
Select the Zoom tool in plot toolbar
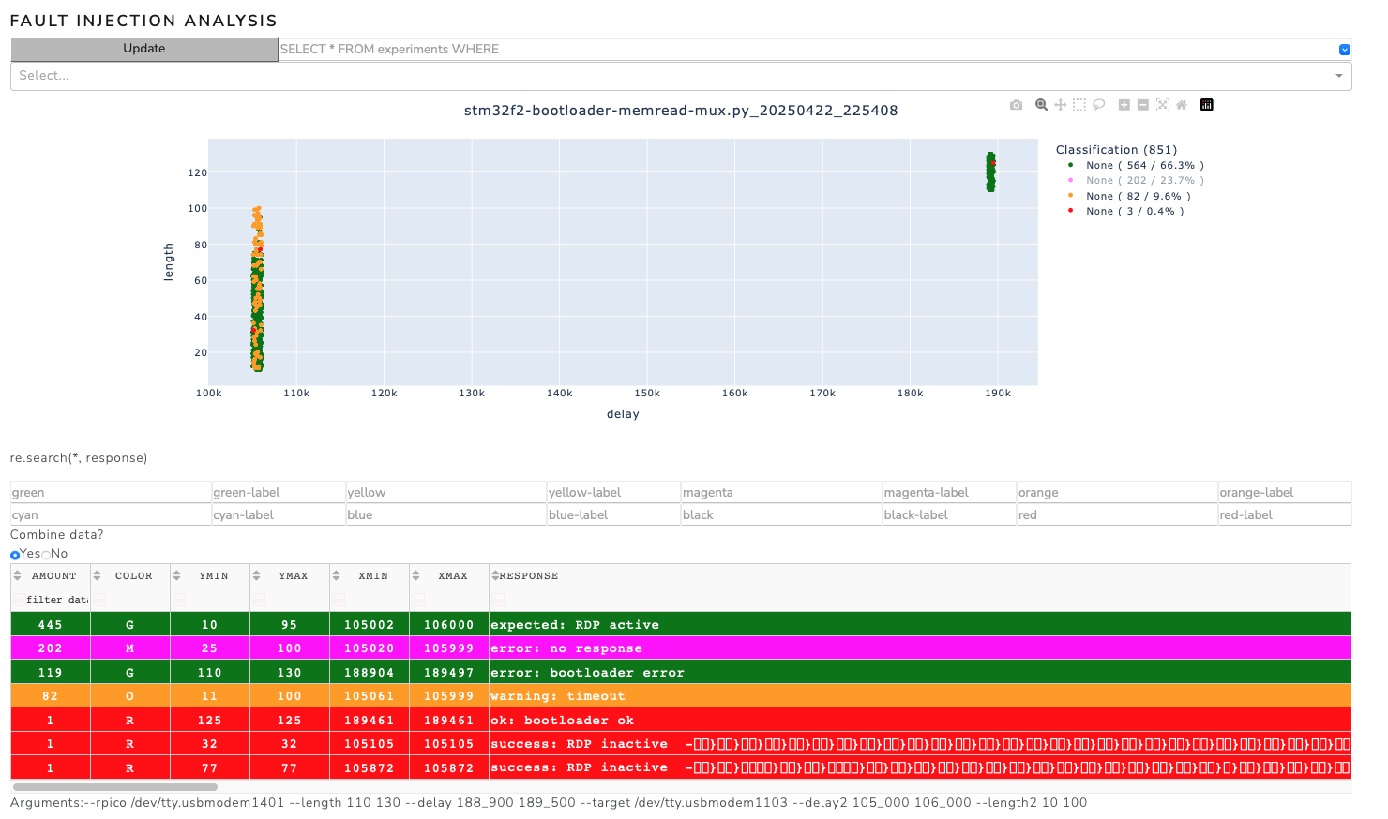coord(1041,105)
